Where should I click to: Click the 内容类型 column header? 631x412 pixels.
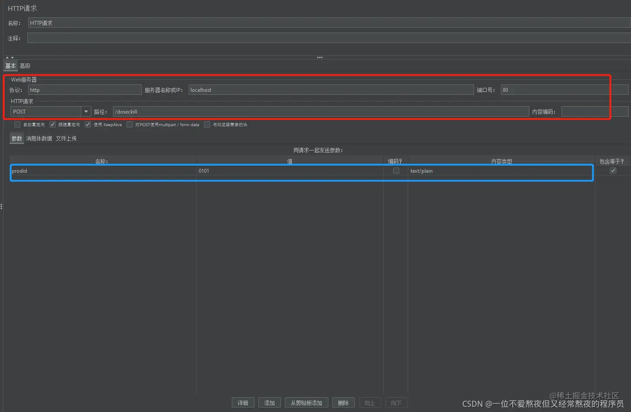(501, 161)
